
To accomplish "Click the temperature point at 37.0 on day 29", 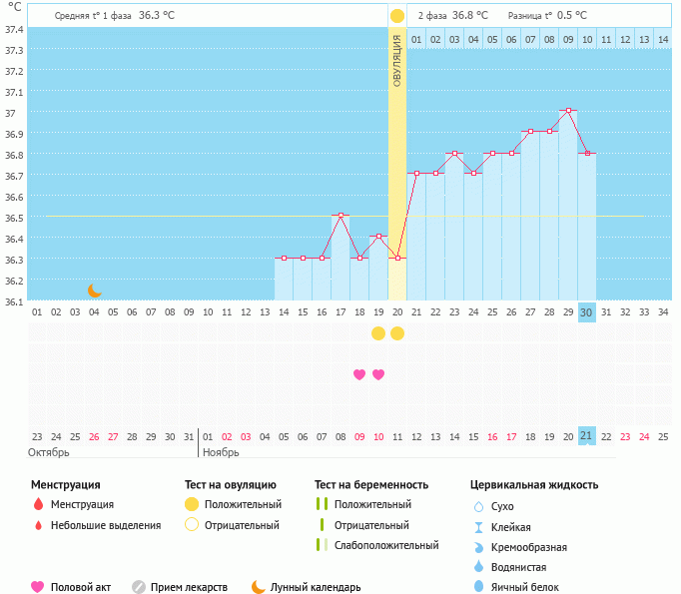I will 567,111.
